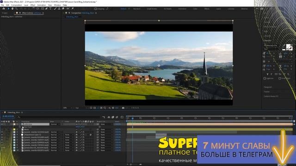Click the current time indicator on the timeline ruler
The image size is (296, 166).
tap(133, 118)
